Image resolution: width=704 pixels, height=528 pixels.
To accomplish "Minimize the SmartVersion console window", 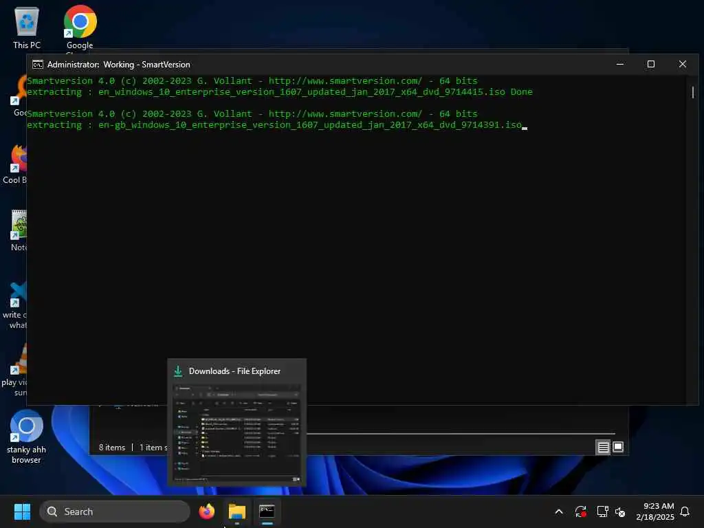I will click(x=620, y=64).
